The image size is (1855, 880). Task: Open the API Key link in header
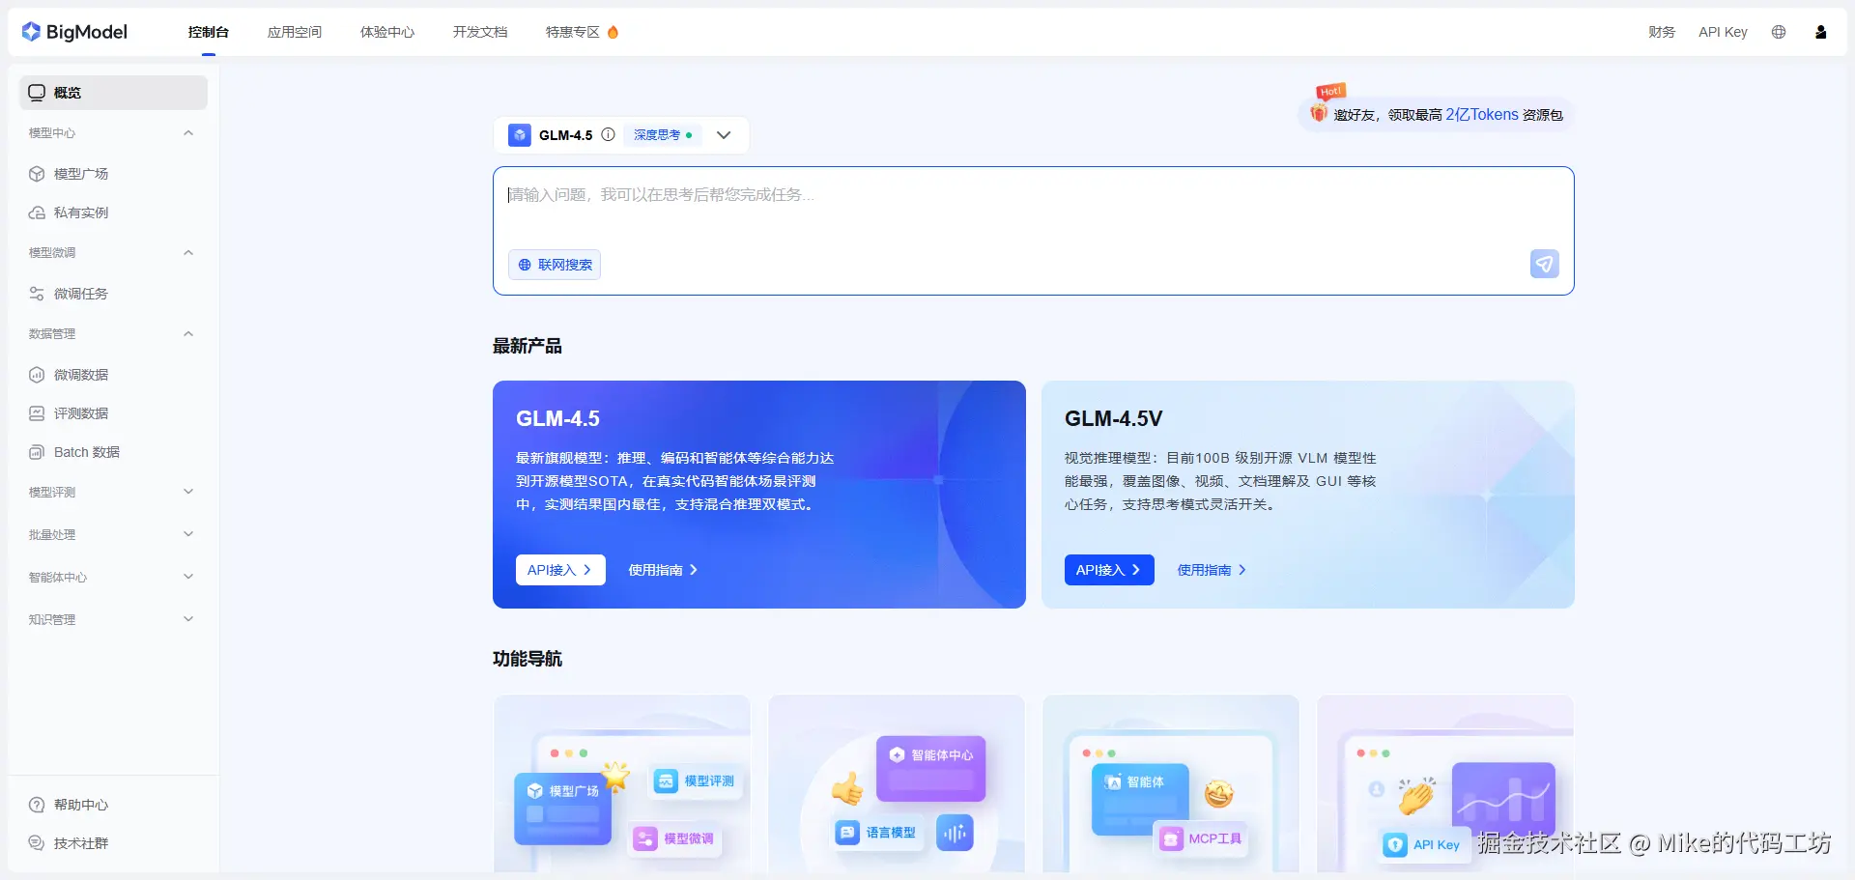point(1723,32)
